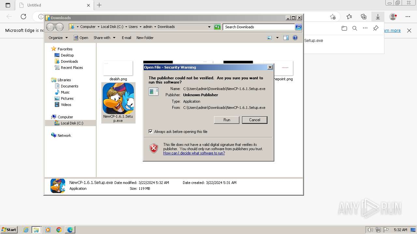
Task: Click Open in the Explorer toolbar
Action: point(81,38)
